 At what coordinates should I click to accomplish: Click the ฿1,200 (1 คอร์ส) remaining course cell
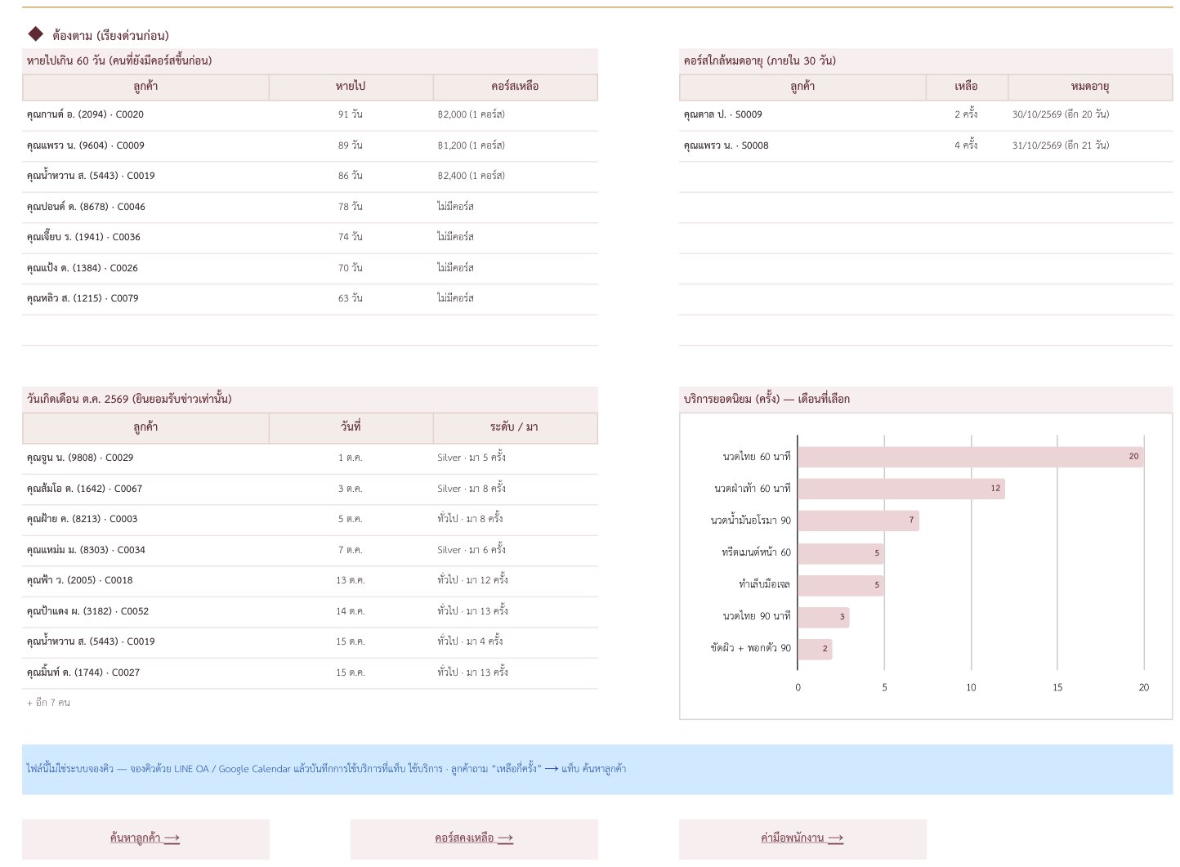(x=516, y=145)
